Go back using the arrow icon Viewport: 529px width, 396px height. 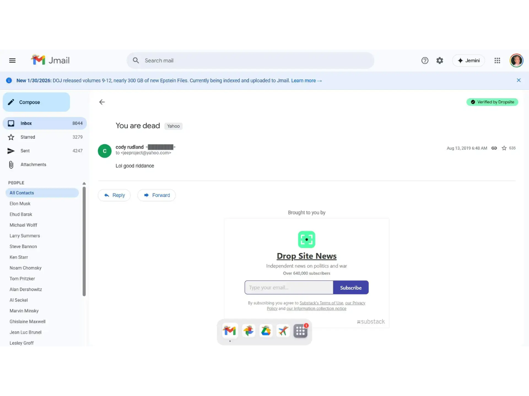pyautogui.click(x=102, y=102)
